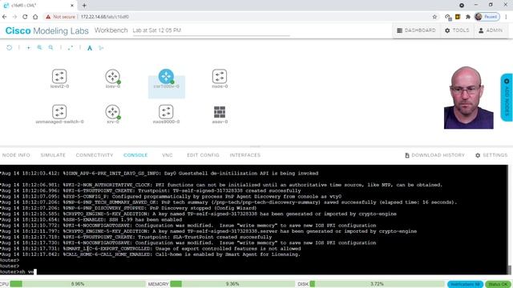The width and height of the screenshot is (513, 288).
Task: Select the nxos9000-0 switch node
Action: tap(166, 112)
